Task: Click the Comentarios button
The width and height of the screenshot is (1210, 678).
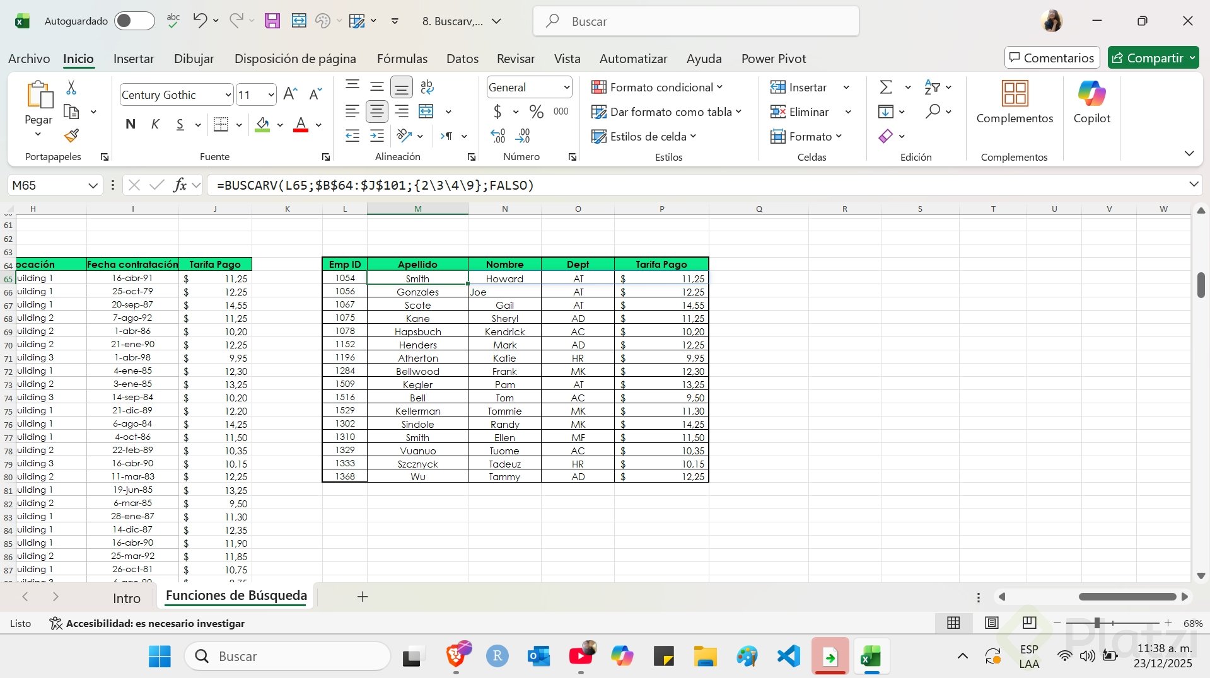Action: point(1052,58)
